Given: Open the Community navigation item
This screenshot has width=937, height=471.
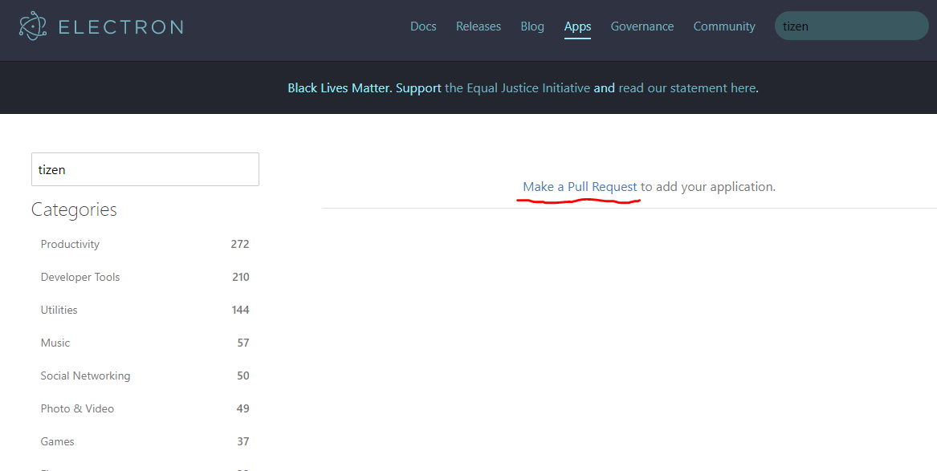Looking at the screenshot, I should point(723,26).
